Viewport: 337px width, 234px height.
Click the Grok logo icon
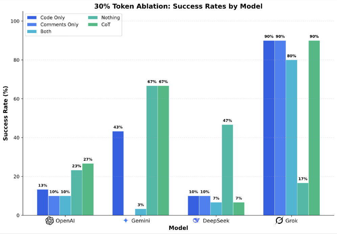[279, 221]
